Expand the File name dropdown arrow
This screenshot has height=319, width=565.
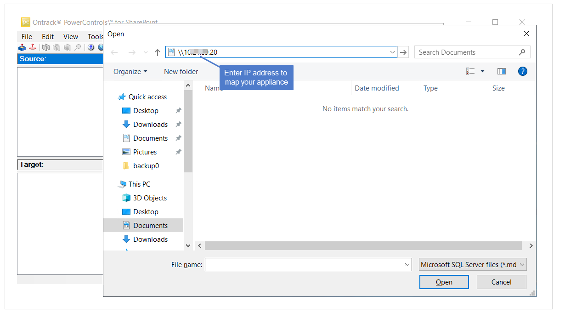pos(407,264)
